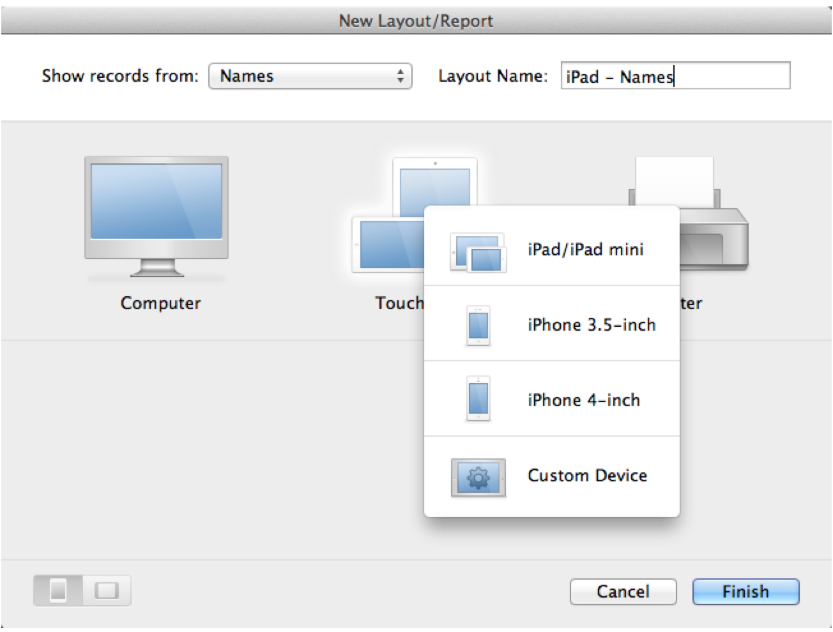The width and height of the screenshot is (833, 632).
Task: Click the New Layout/Report title bar
Action: [416, 20]
